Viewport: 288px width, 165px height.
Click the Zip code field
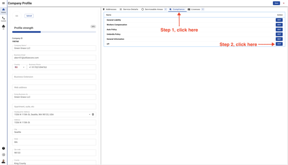tap(54, 153)
